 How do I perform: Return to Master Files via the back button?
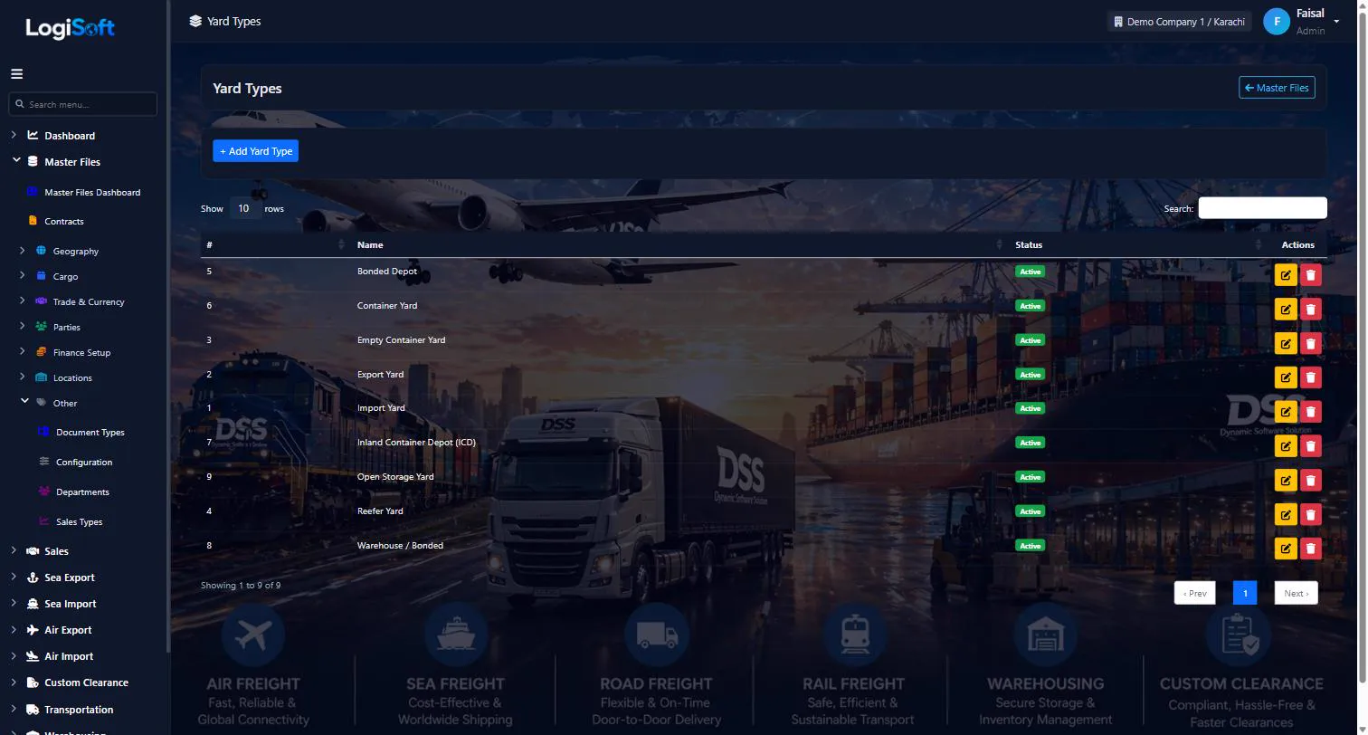click(1277, 88)
